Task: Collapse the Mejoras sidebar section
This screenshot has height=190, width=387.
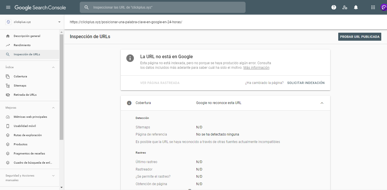Action: point(53,107)
